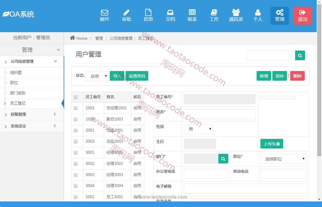Screen dimensions: 322x207
Task: Click the avatar upload progress bar
Action: [278, 97]
